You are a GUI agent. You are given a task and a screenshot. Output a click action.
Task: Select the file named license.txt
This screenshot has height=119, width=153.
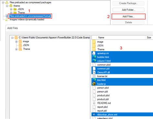click(102, 76)
